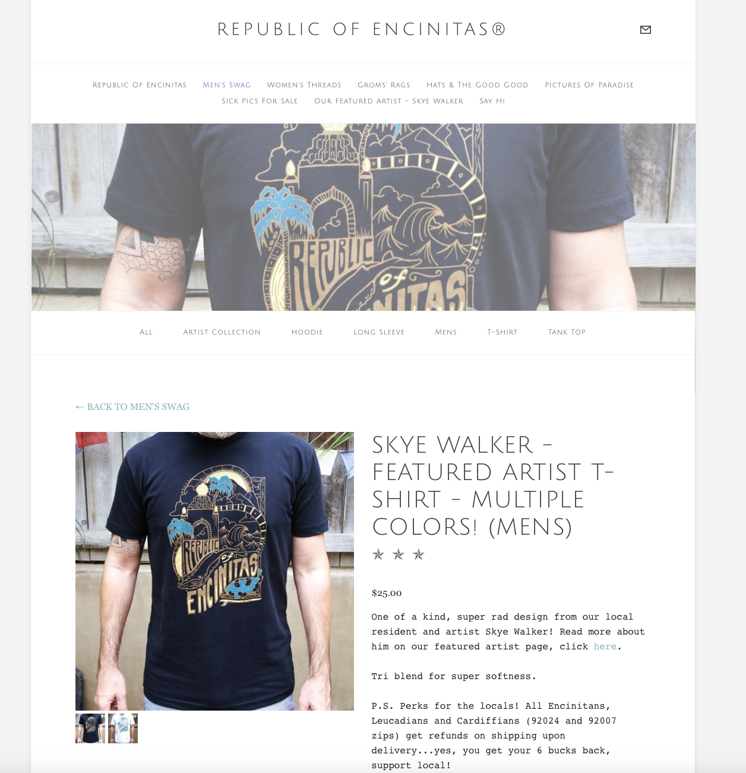Select the white shirt thumbnail
This screenshot has width=746, height=773.
pos(123,728)
